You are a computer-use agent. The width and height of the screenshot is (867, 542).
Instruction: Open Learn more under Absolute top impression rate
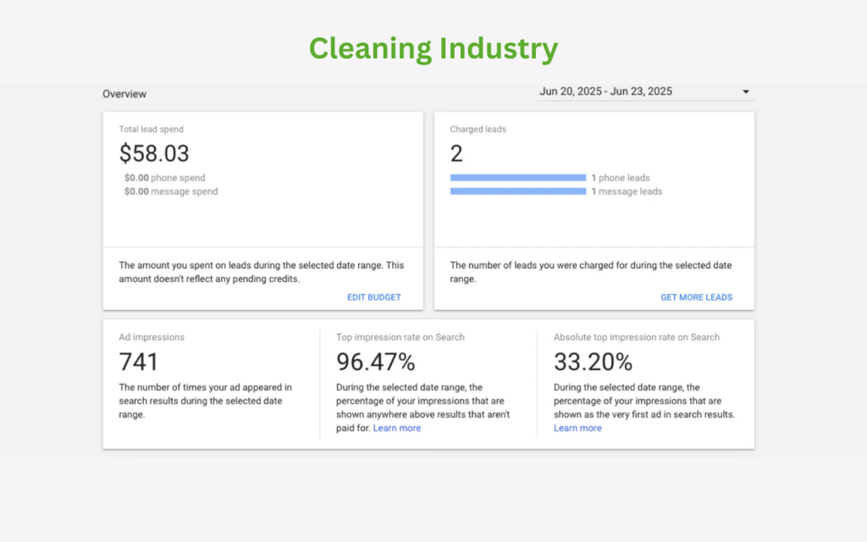coord(577,428)
